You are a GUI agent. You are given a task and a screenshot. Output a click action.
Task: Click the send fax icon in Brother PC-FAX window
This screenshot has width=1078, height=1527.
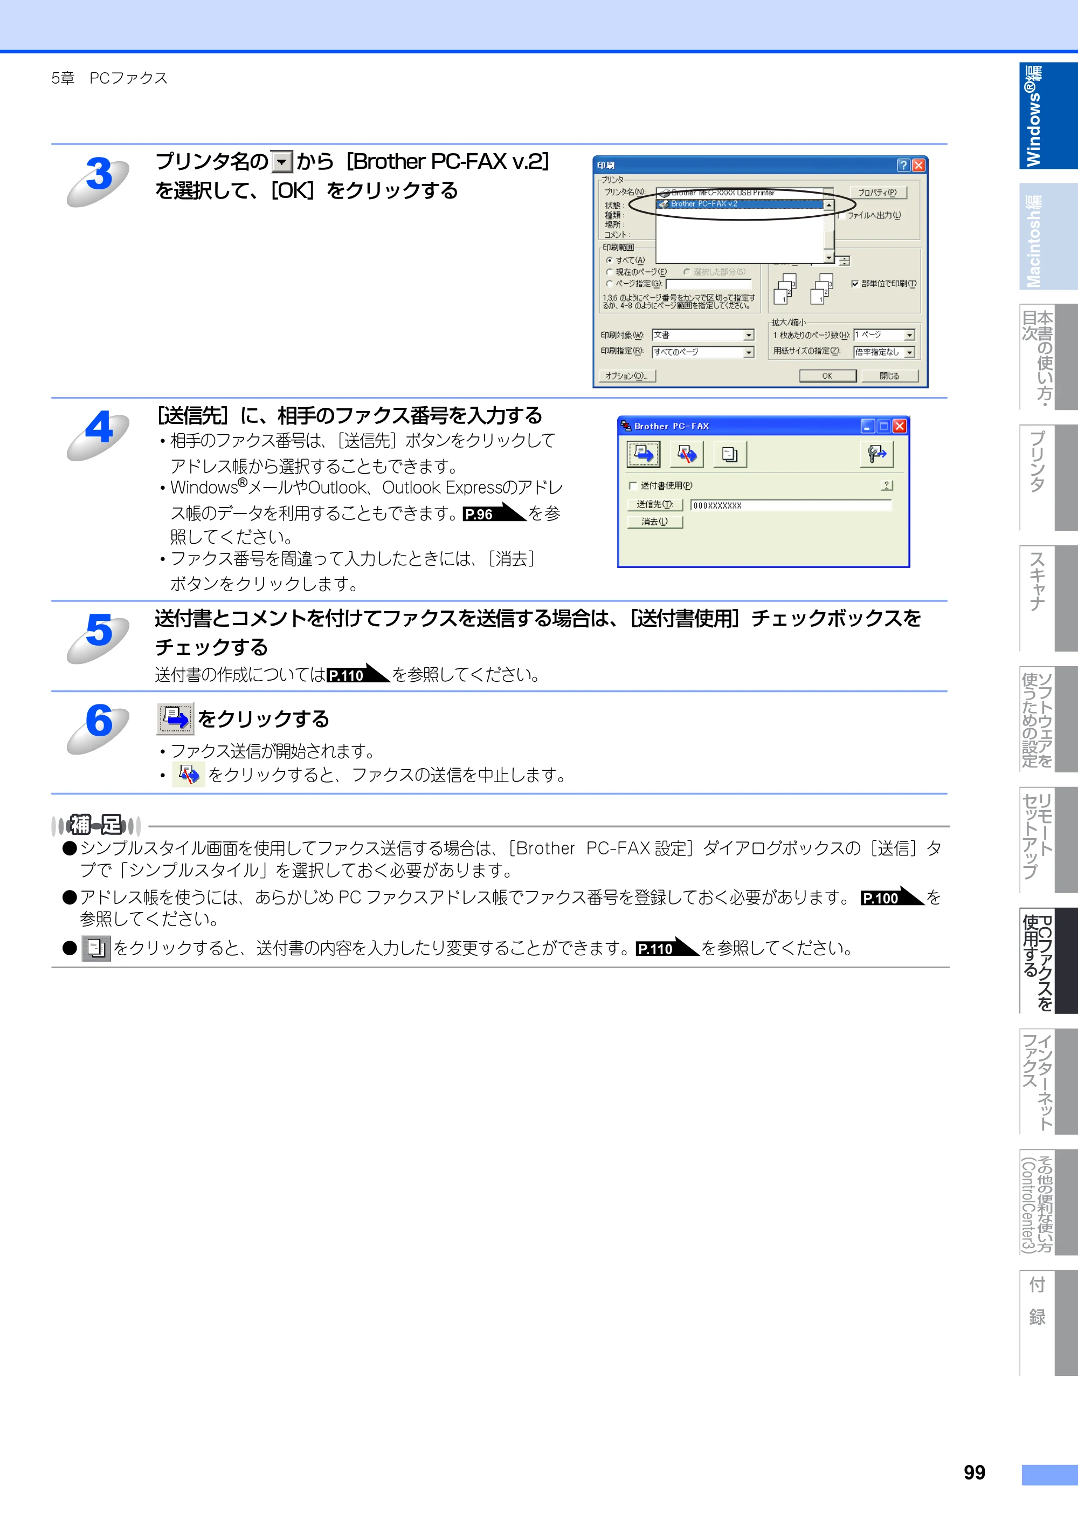644,454
